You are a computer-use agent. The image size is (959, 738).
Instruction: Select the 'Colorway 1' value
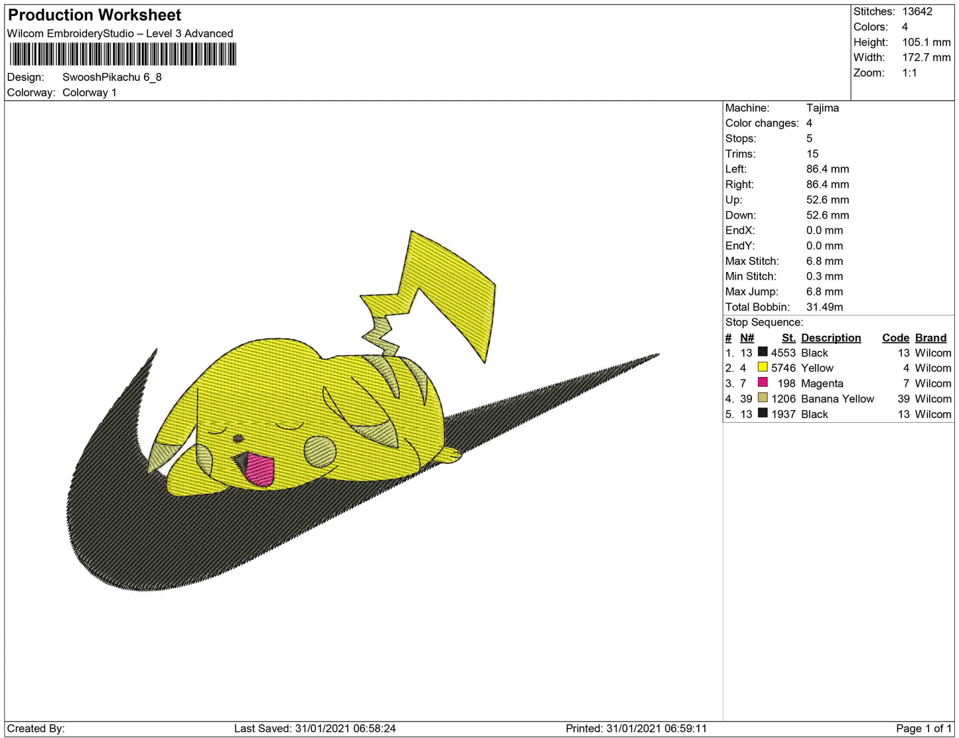pyautogui.click(x=90, y=92)
